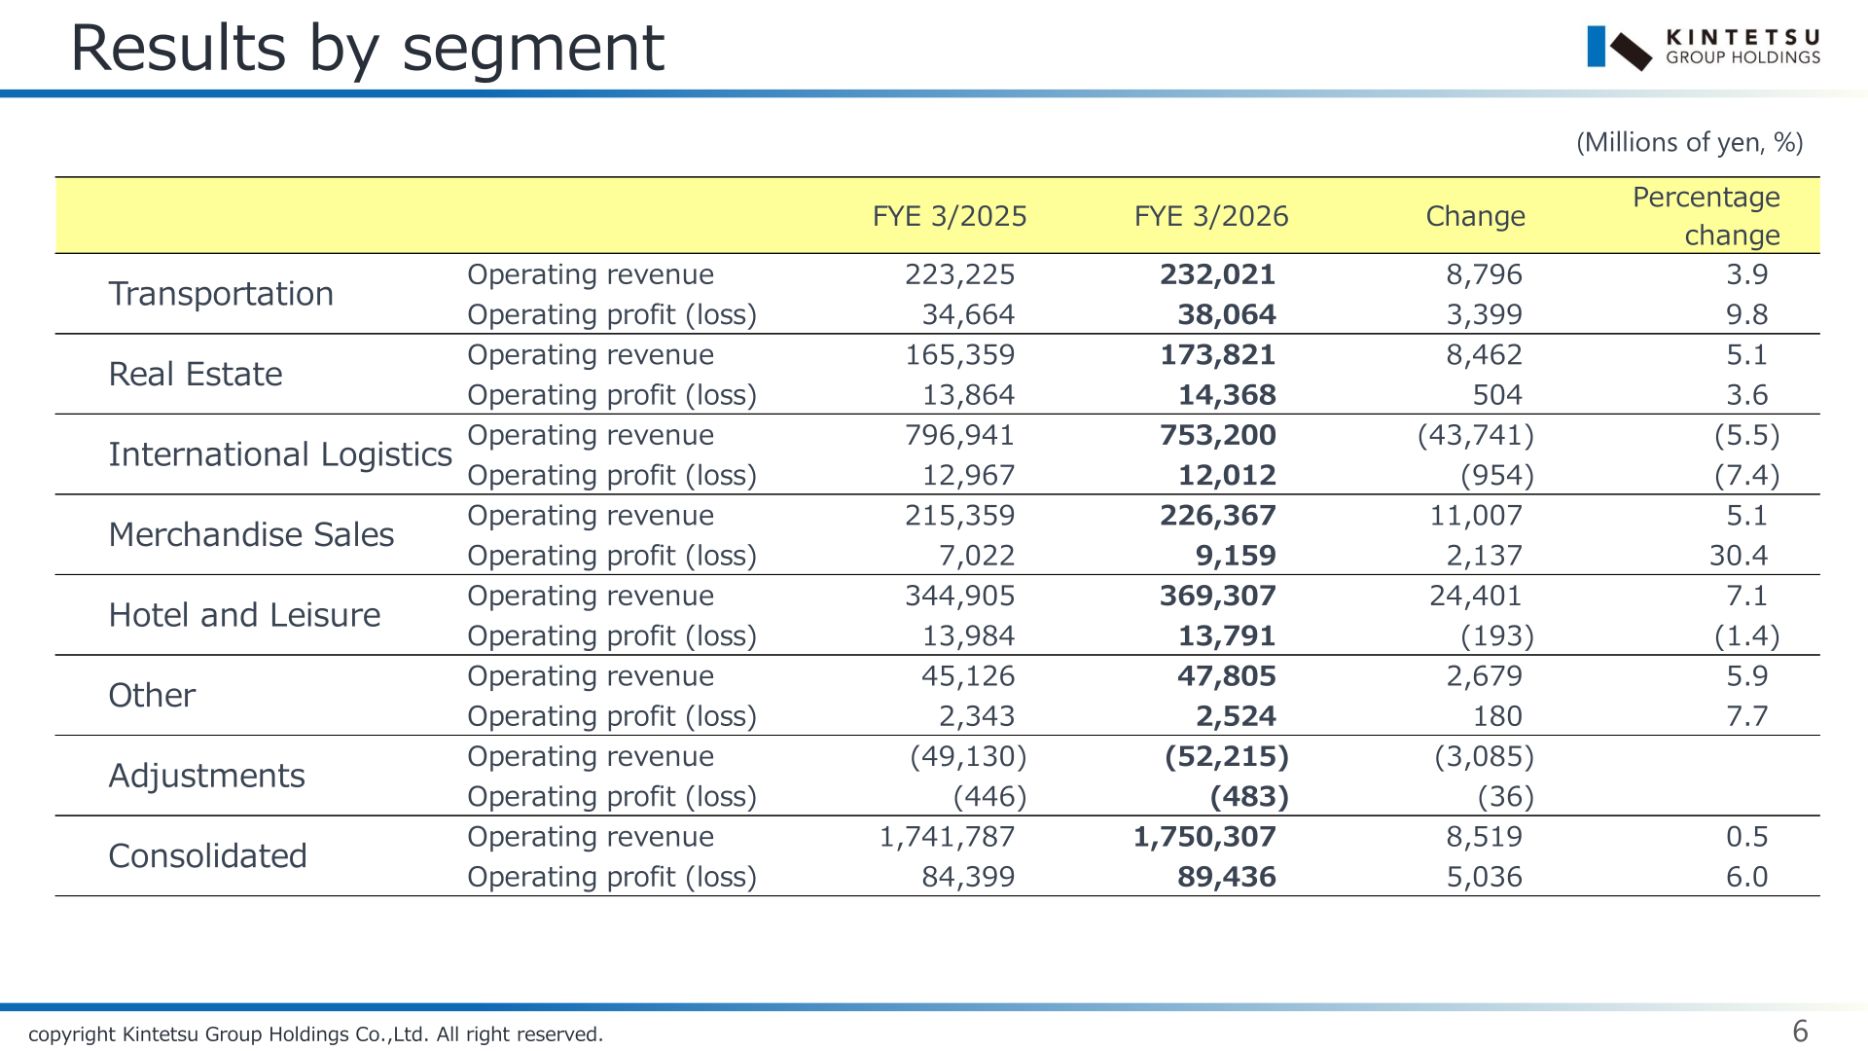
Task: Select percentage change (7.4)
Action: (x=1747, y=476)
